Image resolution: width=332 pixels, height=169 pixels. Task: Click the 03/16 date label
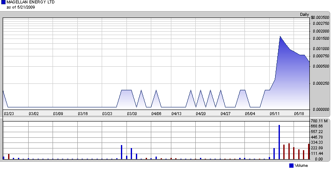pyautogui.click(x=83, y=114)
